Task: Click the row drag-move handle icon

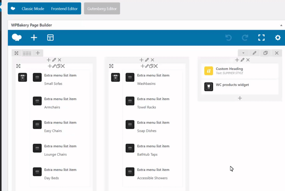Action: [x=17, y=53]
